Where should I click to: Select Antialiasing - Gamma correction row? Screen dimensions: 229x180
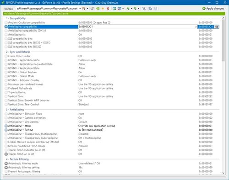[x=112, y=118]
